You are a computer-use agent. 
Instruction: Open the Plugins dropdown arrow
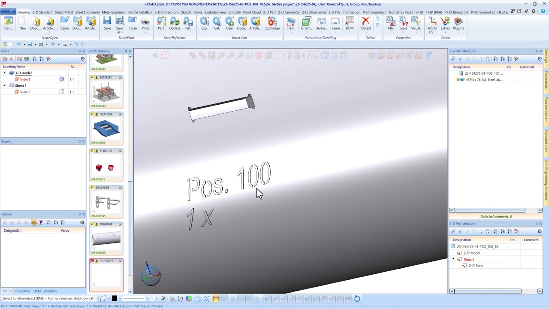click(x=459, y=32)
